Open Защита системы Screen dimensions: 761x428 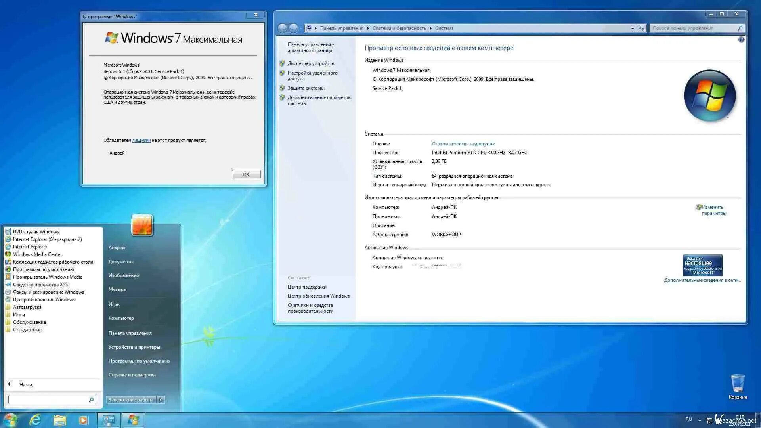tap(306, 88)
